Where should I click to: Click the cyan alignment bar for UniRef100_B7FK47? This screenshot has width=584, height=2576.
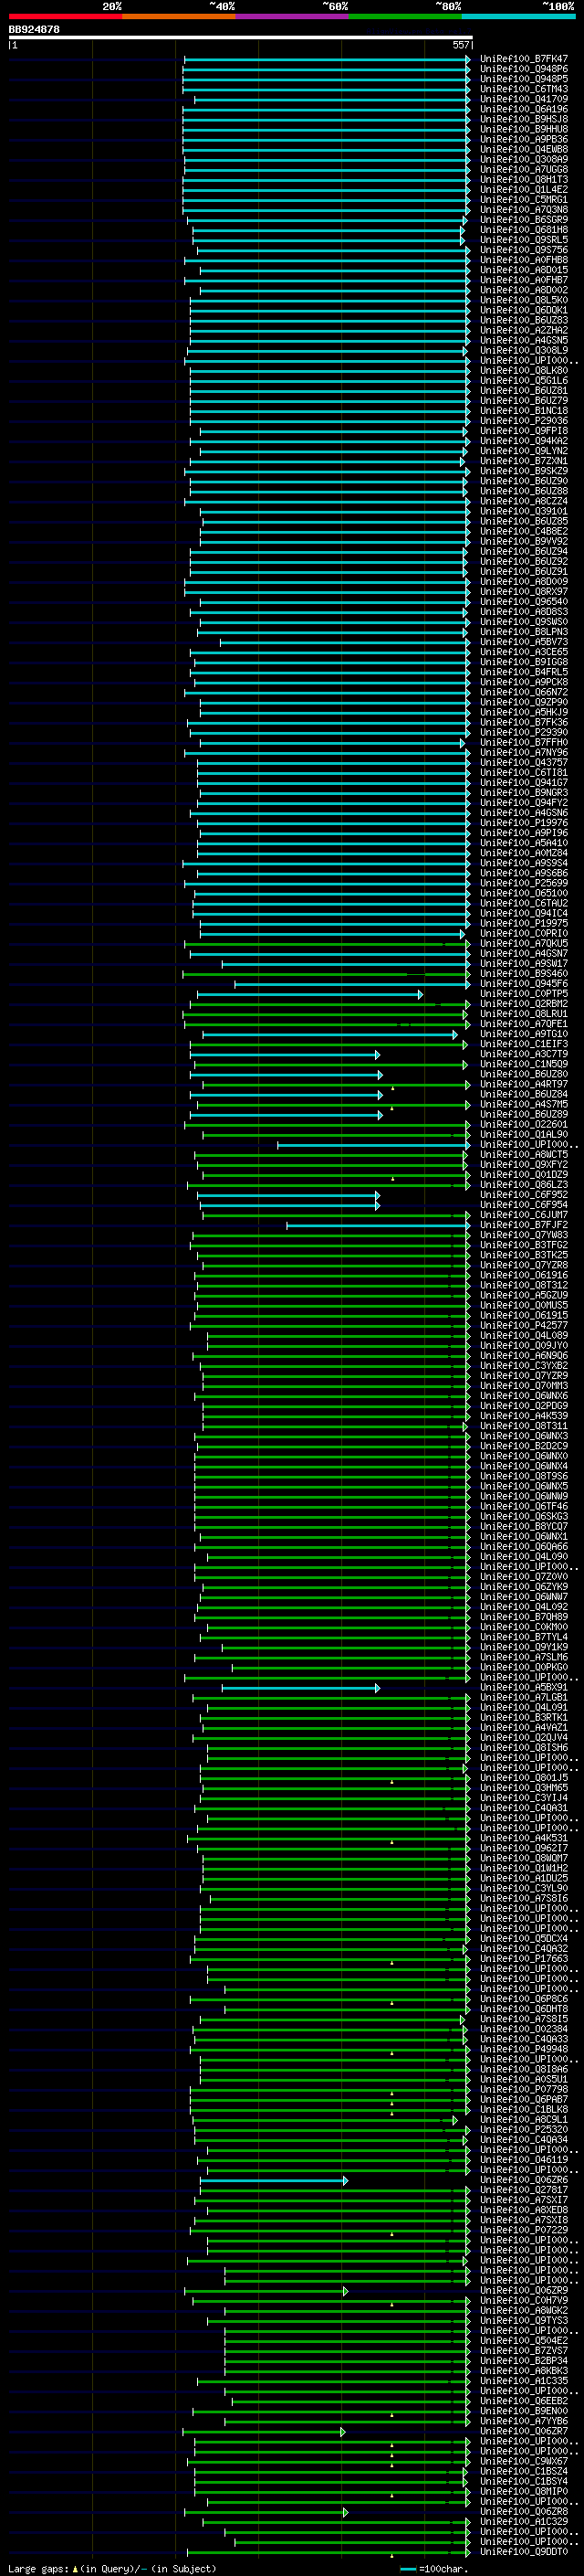(327, 59)
